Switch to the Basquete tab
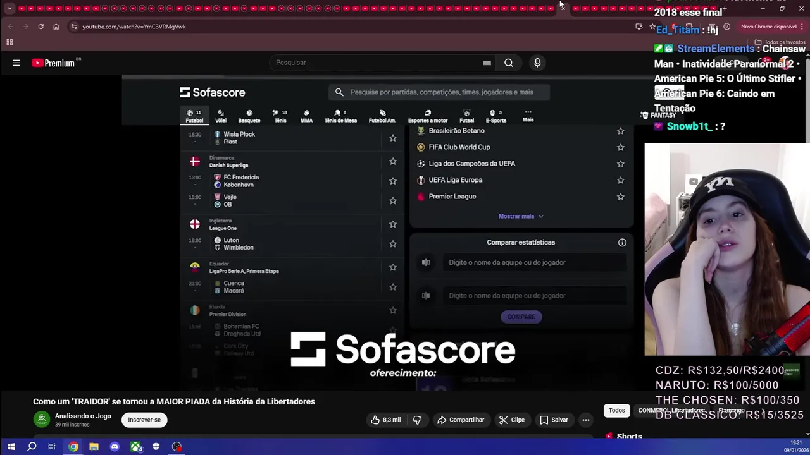The image size is (810, 455). tap(249, 116)
